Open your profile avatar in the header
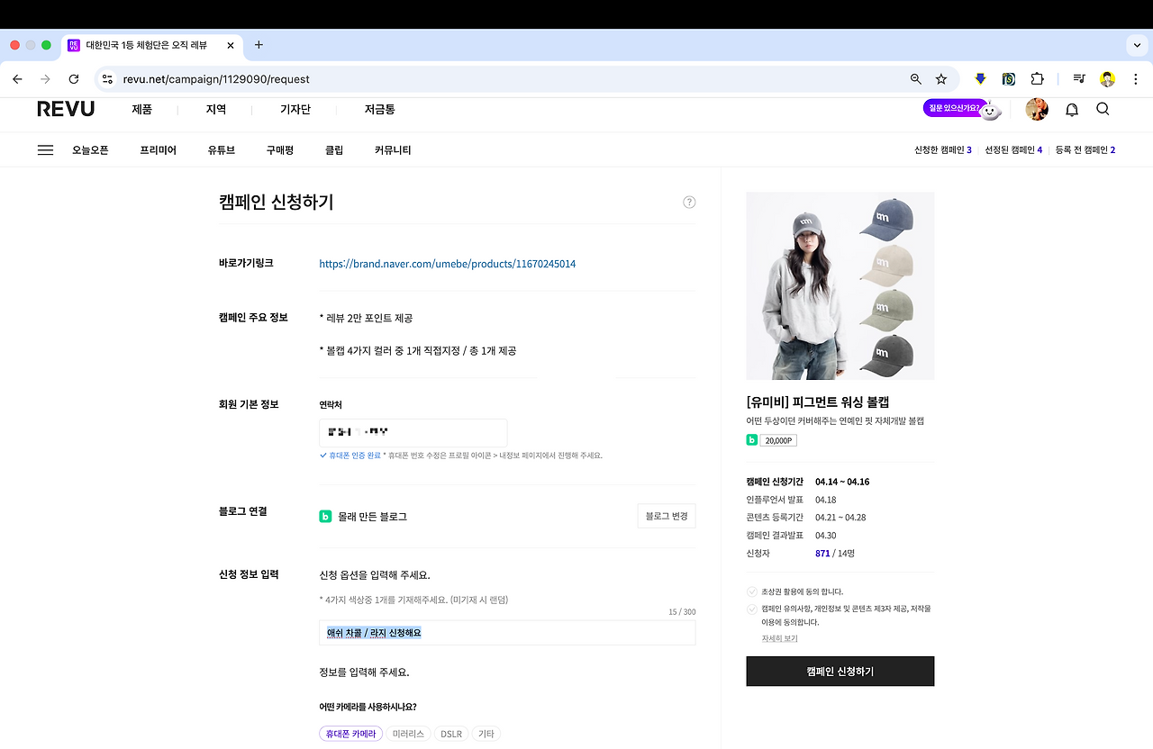Screen dimensions: 1153x749 (x=1037, y=109)
